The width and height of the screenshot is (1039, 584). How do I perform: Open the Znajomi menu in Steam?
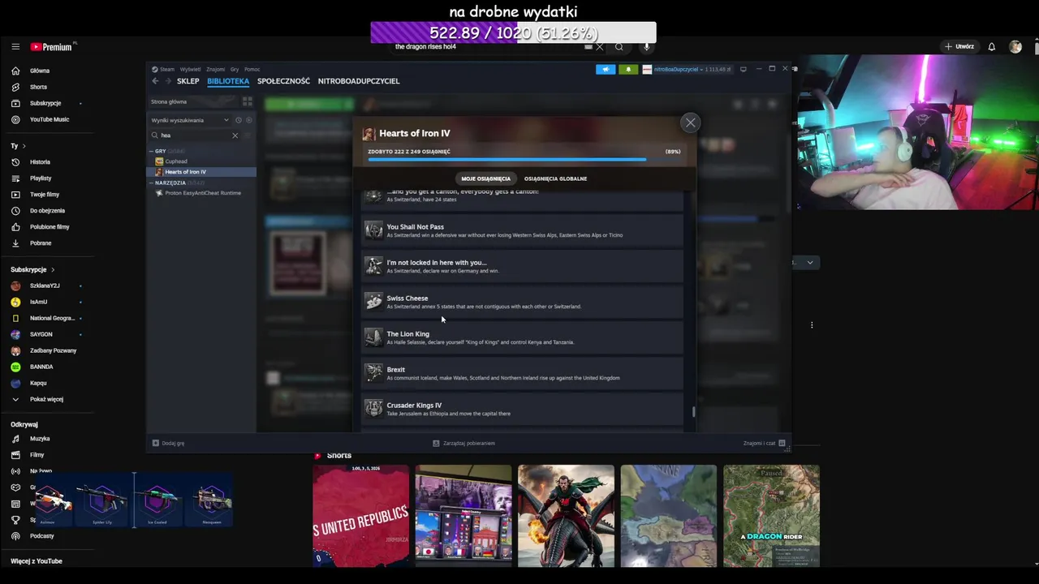pyautogui.click(x=215, y=69)
